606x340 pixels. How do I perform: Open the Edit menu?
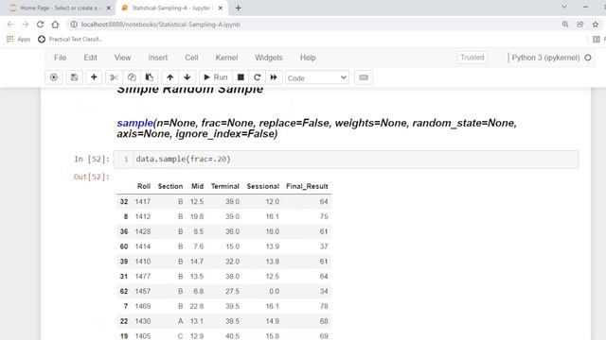91,58
